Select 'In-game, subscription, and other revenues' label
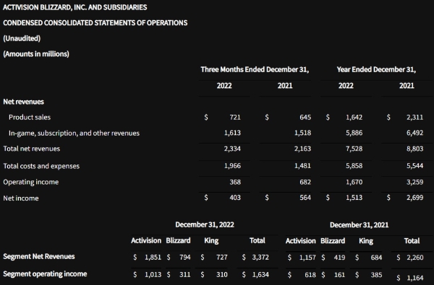Image resolution: width=434 pixels, height=285 pixels. tap(75, 133)
